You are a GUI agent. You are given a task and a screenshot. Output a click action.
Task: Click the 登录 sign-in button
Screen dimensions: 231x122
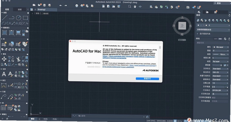[218, 3]
